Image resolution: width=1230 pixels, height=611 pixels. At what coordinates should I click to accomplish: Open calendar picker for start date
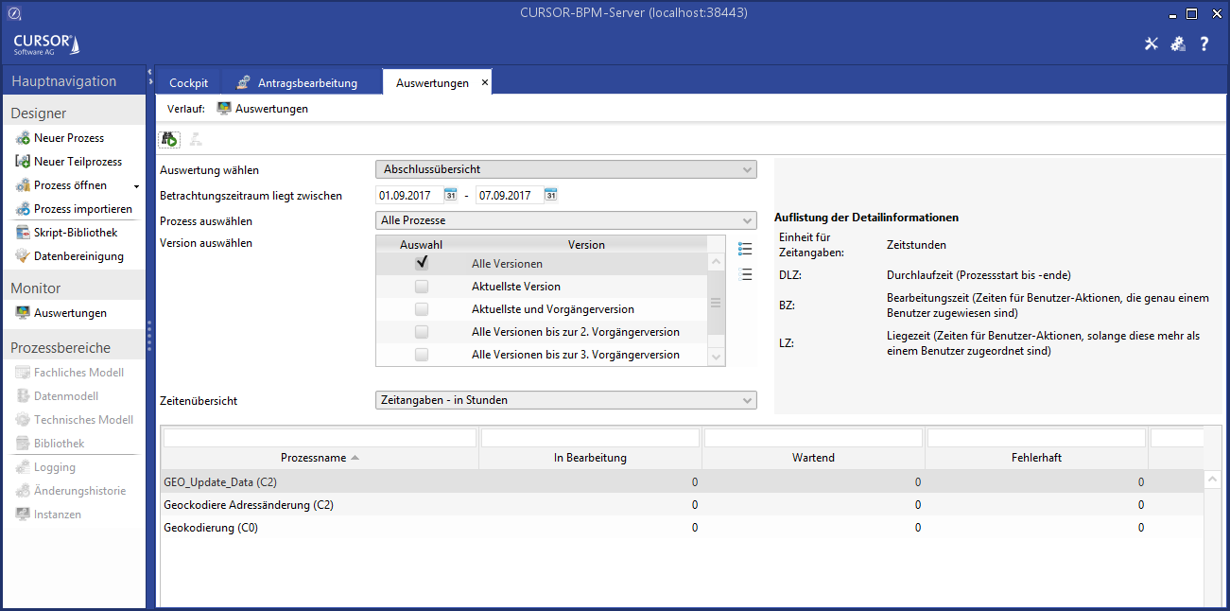(x=451, y=196)
